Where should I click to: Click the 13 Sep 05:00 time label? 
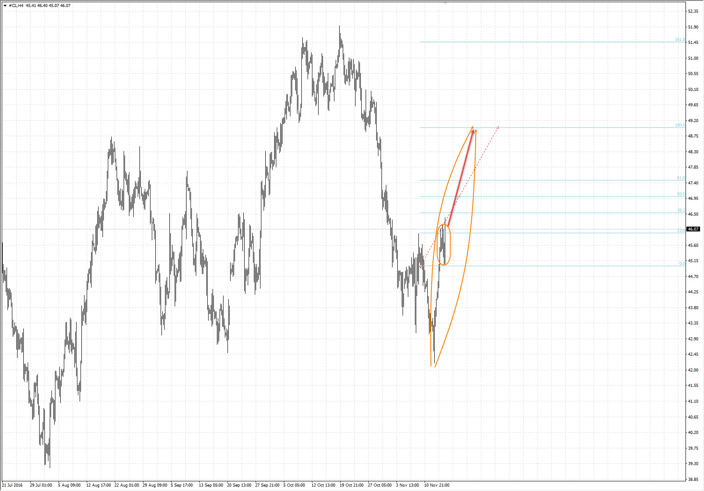[x=212, y=485]
